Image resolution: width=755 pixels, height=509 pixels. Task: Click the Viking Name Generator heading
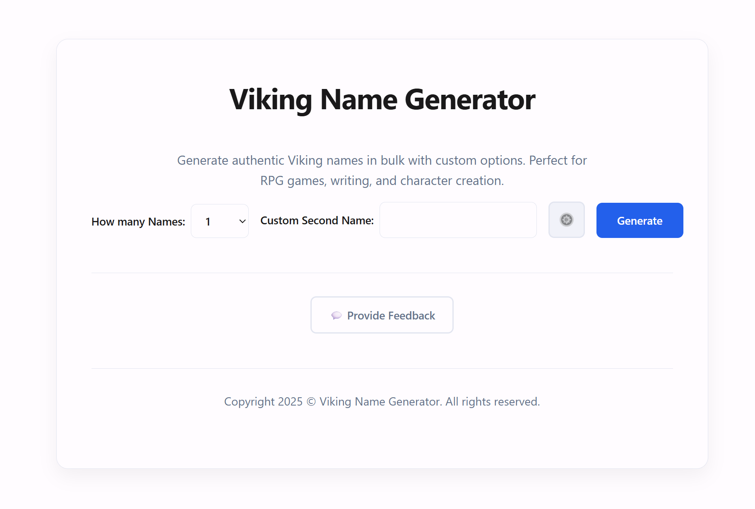point(382,100)
